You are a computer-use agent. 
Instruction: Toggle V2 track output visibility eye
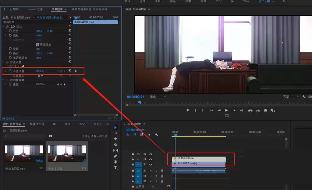pos(151,159)
